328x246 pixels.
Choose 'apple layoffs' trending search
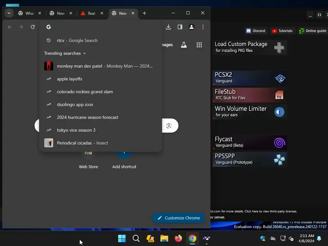point(101,79)
